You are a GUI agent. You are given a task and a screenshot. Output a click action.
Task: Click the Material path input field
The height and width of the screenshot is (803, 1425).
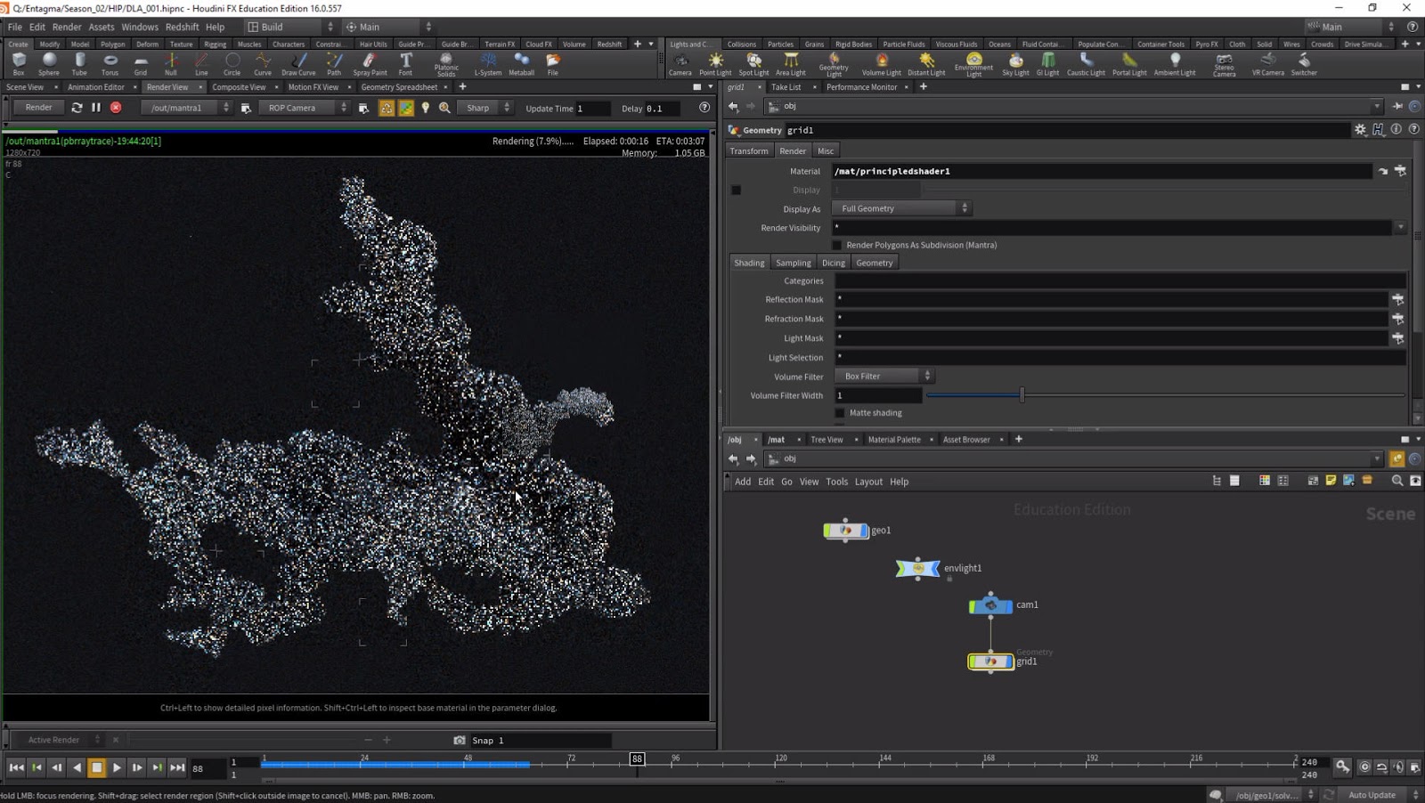[x=1102, y=171]
